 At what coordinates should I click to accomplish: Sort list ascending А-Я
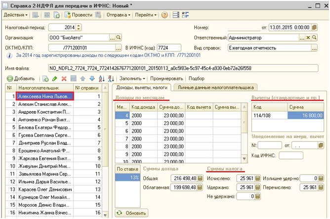pyautogui.click(x=102, y=79)
